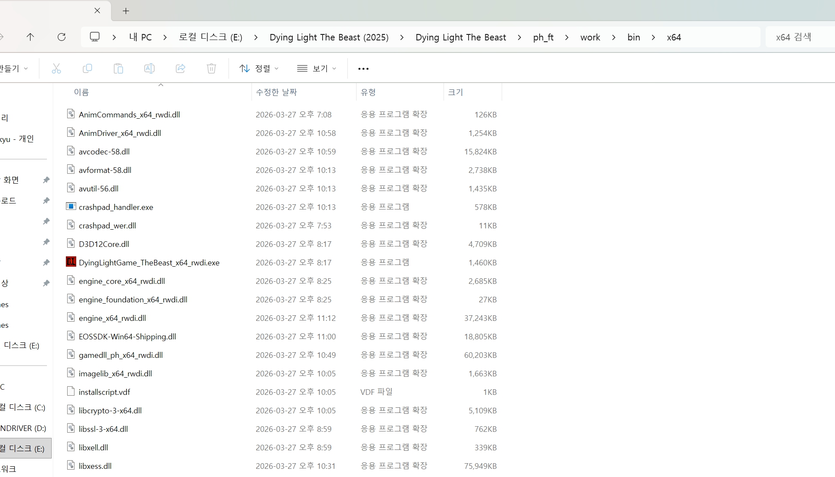The image size is (835, 477).
Task: Go up one folder level
Action: (x=30, y=37)
